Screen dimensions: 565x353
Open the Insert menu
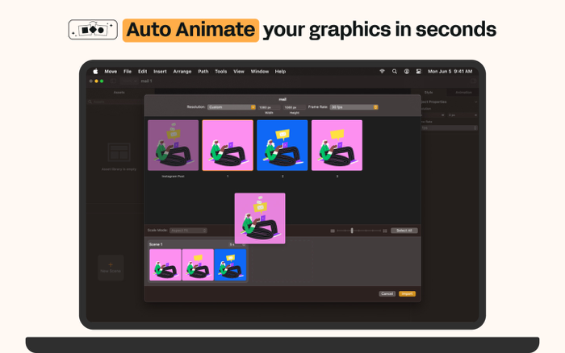point(160,71)
